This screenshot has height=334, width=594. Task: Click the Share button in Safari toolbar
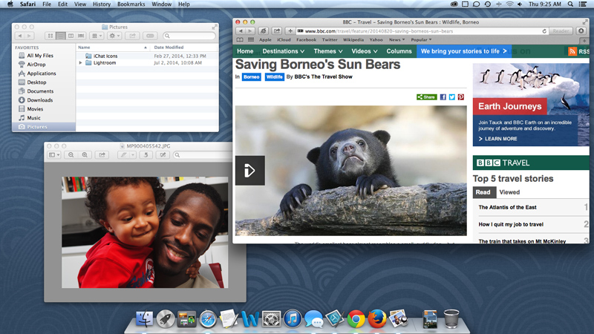pyautogui.click(x=277, y=31)
